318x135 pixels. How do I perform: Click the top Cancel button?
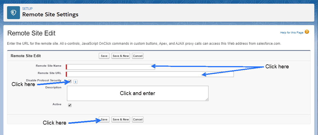click(138, 56)
